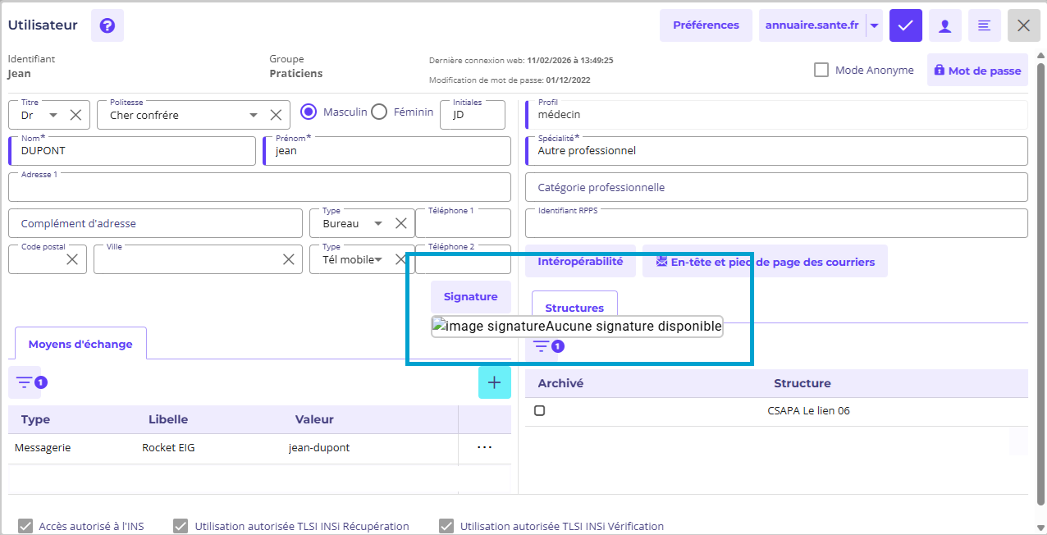Screen dimensions: 1047x535
Task: Open the three-dot menu for Messagerie row
Action: point(484,447)
